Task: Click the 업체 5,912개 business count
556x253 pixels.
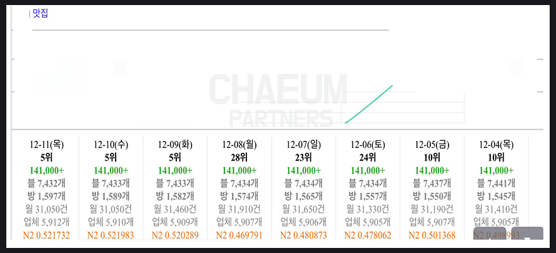Action: [46, 222]
